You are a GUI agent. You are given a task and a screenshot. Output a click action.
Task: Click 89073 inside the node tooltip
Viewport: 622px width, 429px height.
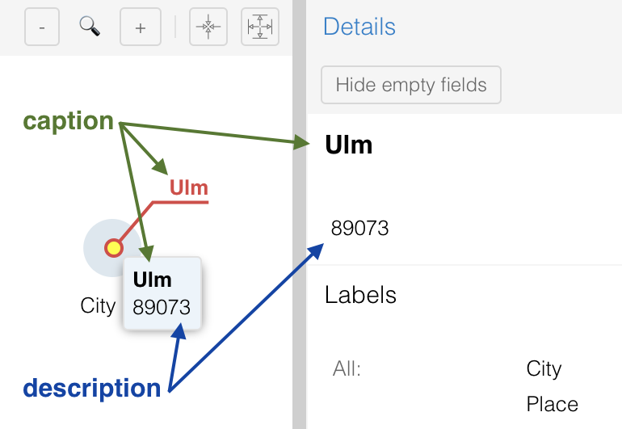tap(162, 307)
